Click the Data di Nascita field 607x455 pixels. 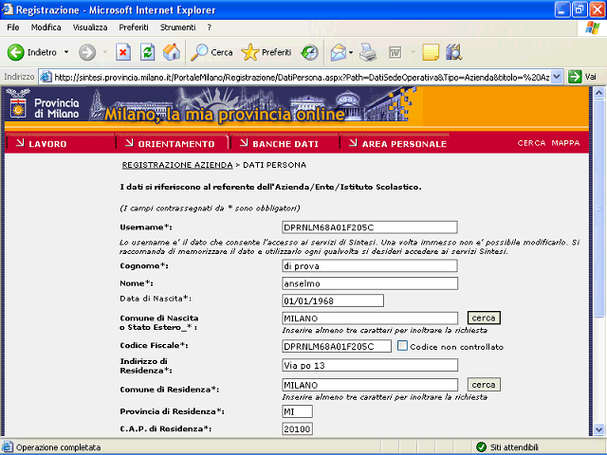click(x=333, y=300)
